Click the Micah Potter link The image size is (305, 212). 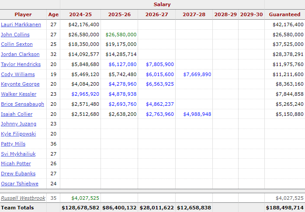(16, 163)
